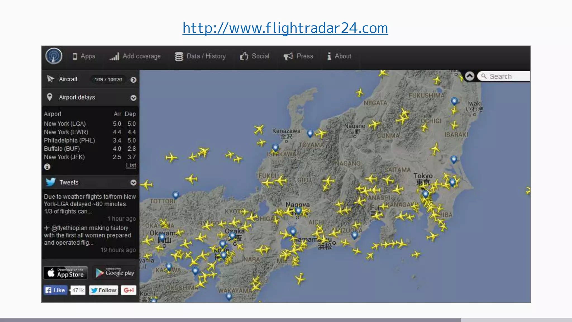Click Download on the App Store badge
572x322 pixels.
click(66, 273)
